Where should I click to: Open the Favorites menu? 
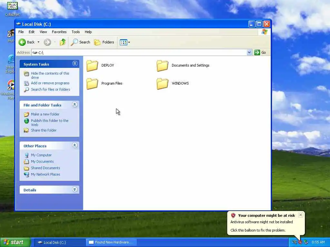click(x=59, y=32)
